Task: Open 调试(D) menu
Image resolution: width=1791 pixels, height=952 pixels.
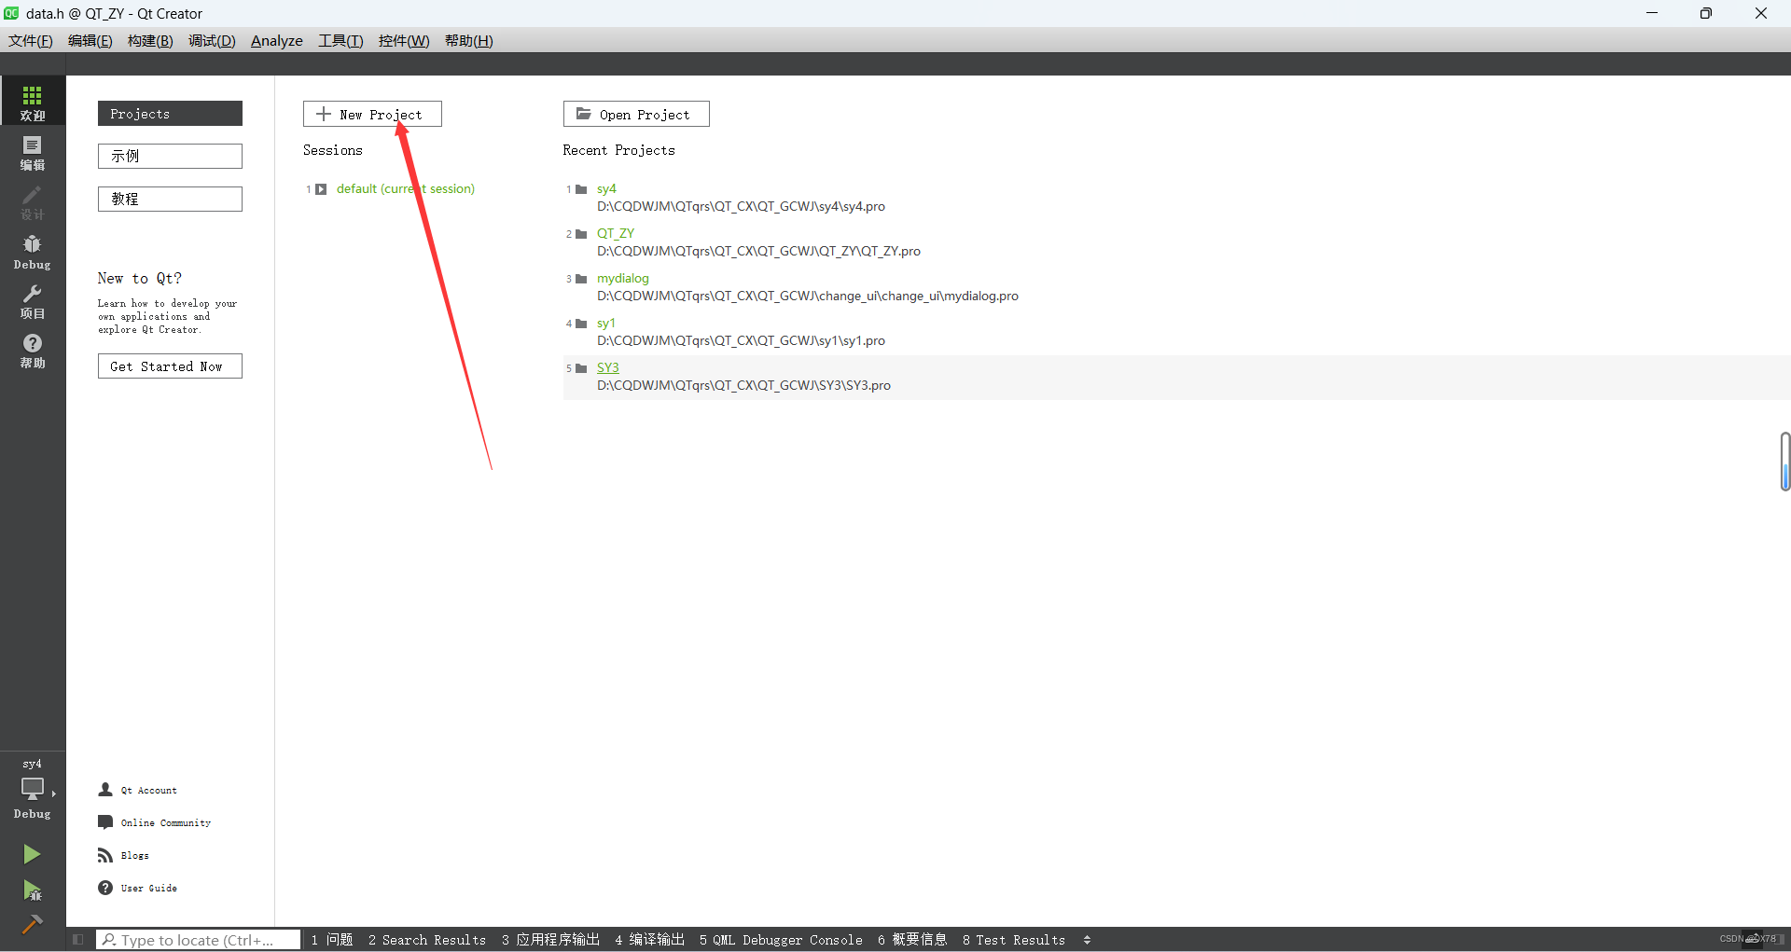Action: [212, 40]
